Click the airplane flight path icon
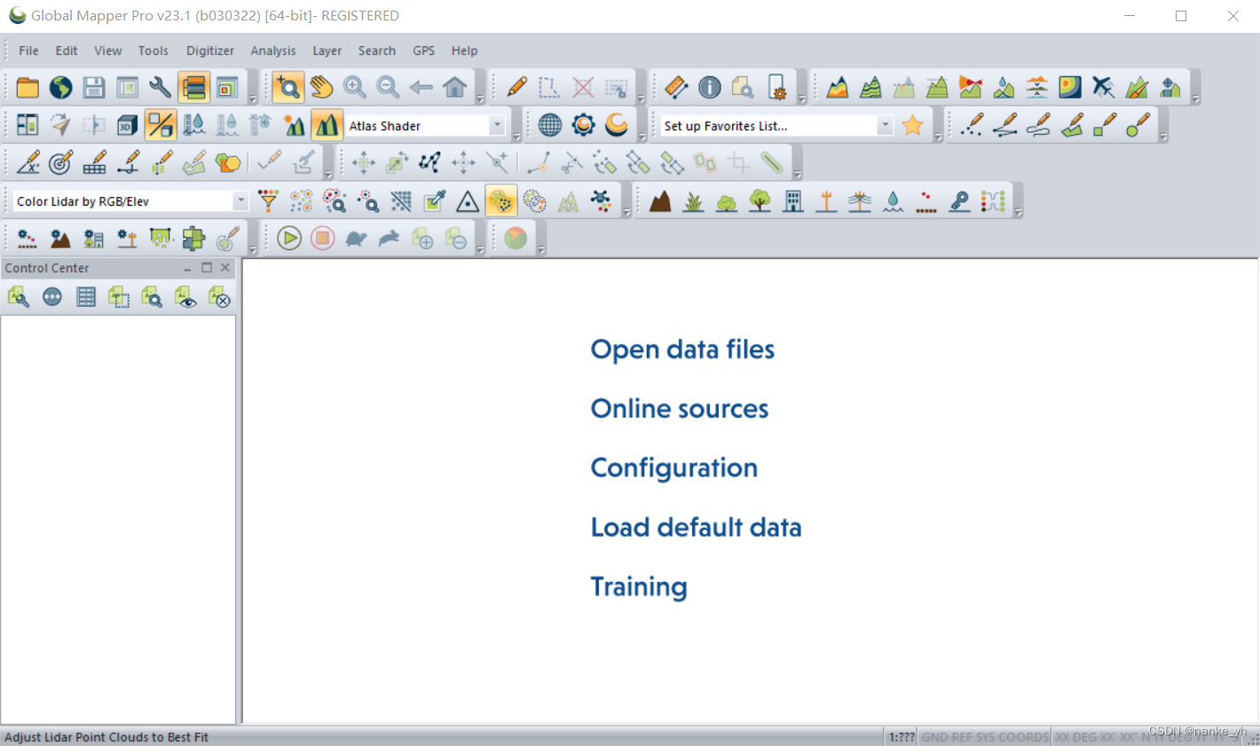 tap(1103, 87)
